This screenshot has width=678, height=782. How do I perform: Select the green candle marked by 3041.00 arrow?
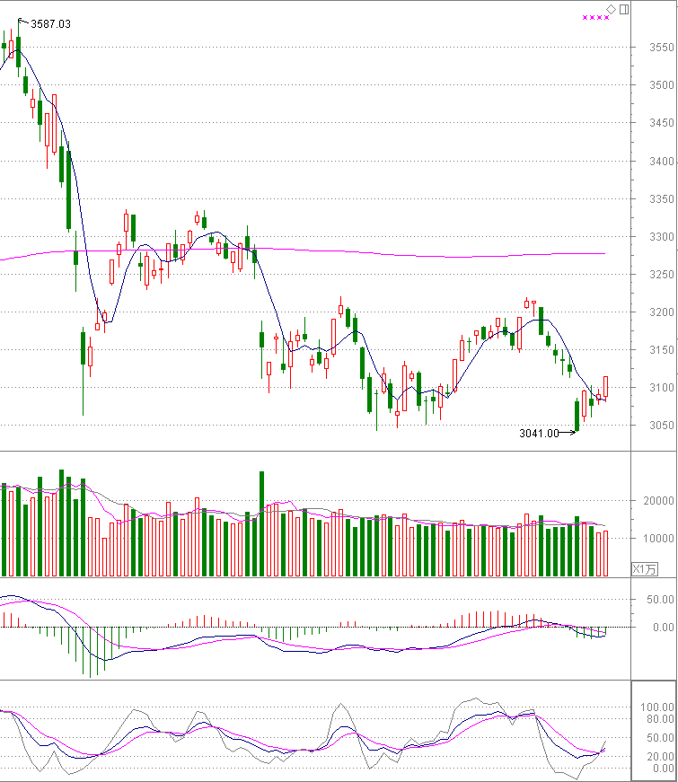click(x=577, y=415)
